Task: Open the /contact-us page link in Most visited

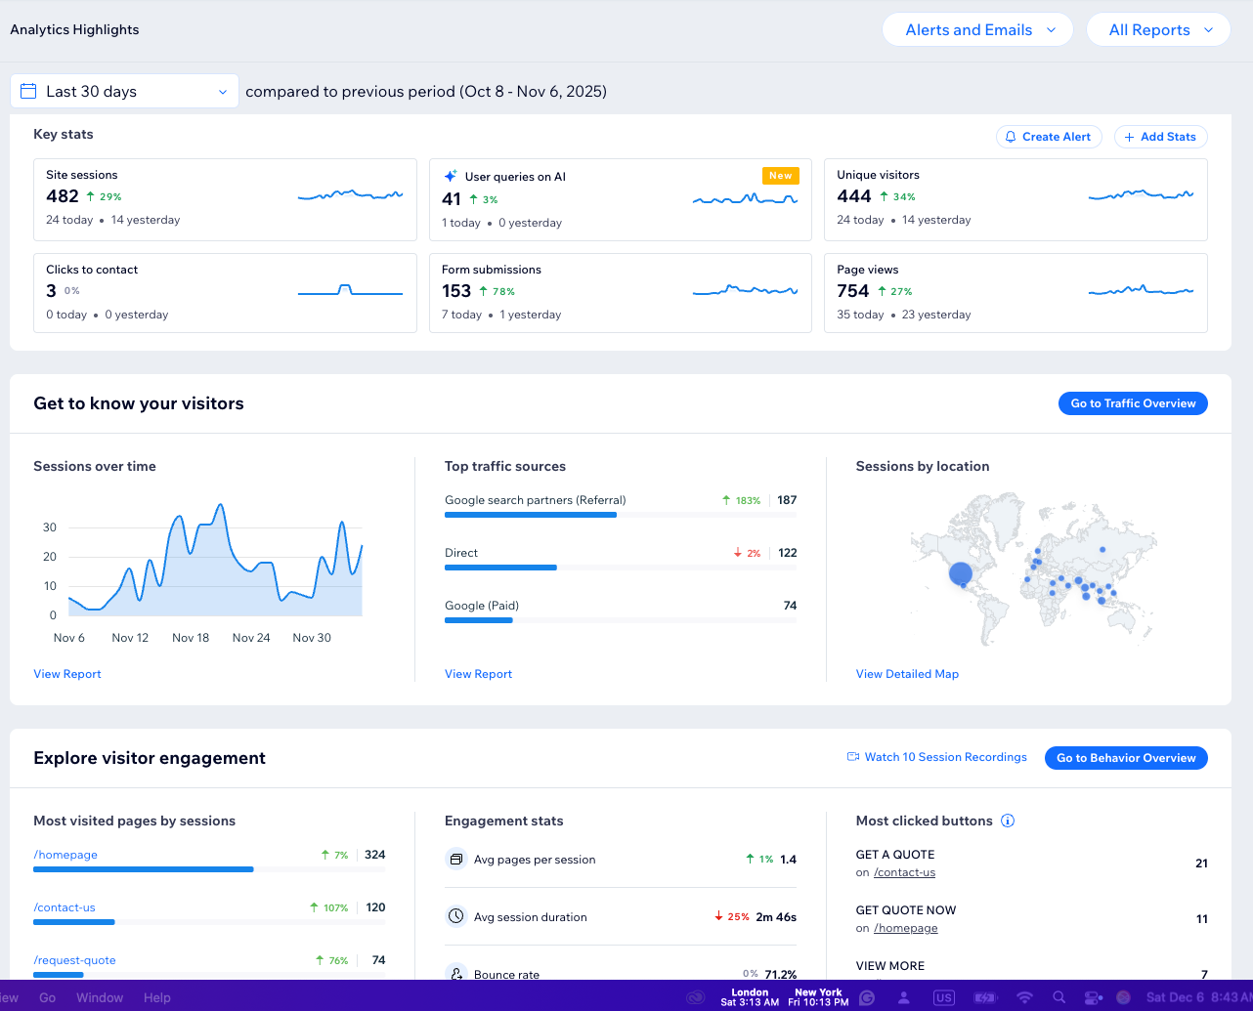Action: coord(65,907)
